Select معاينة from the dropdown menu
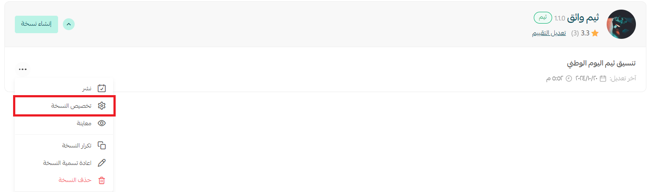 pyautogui.click(x=84, y=123)
